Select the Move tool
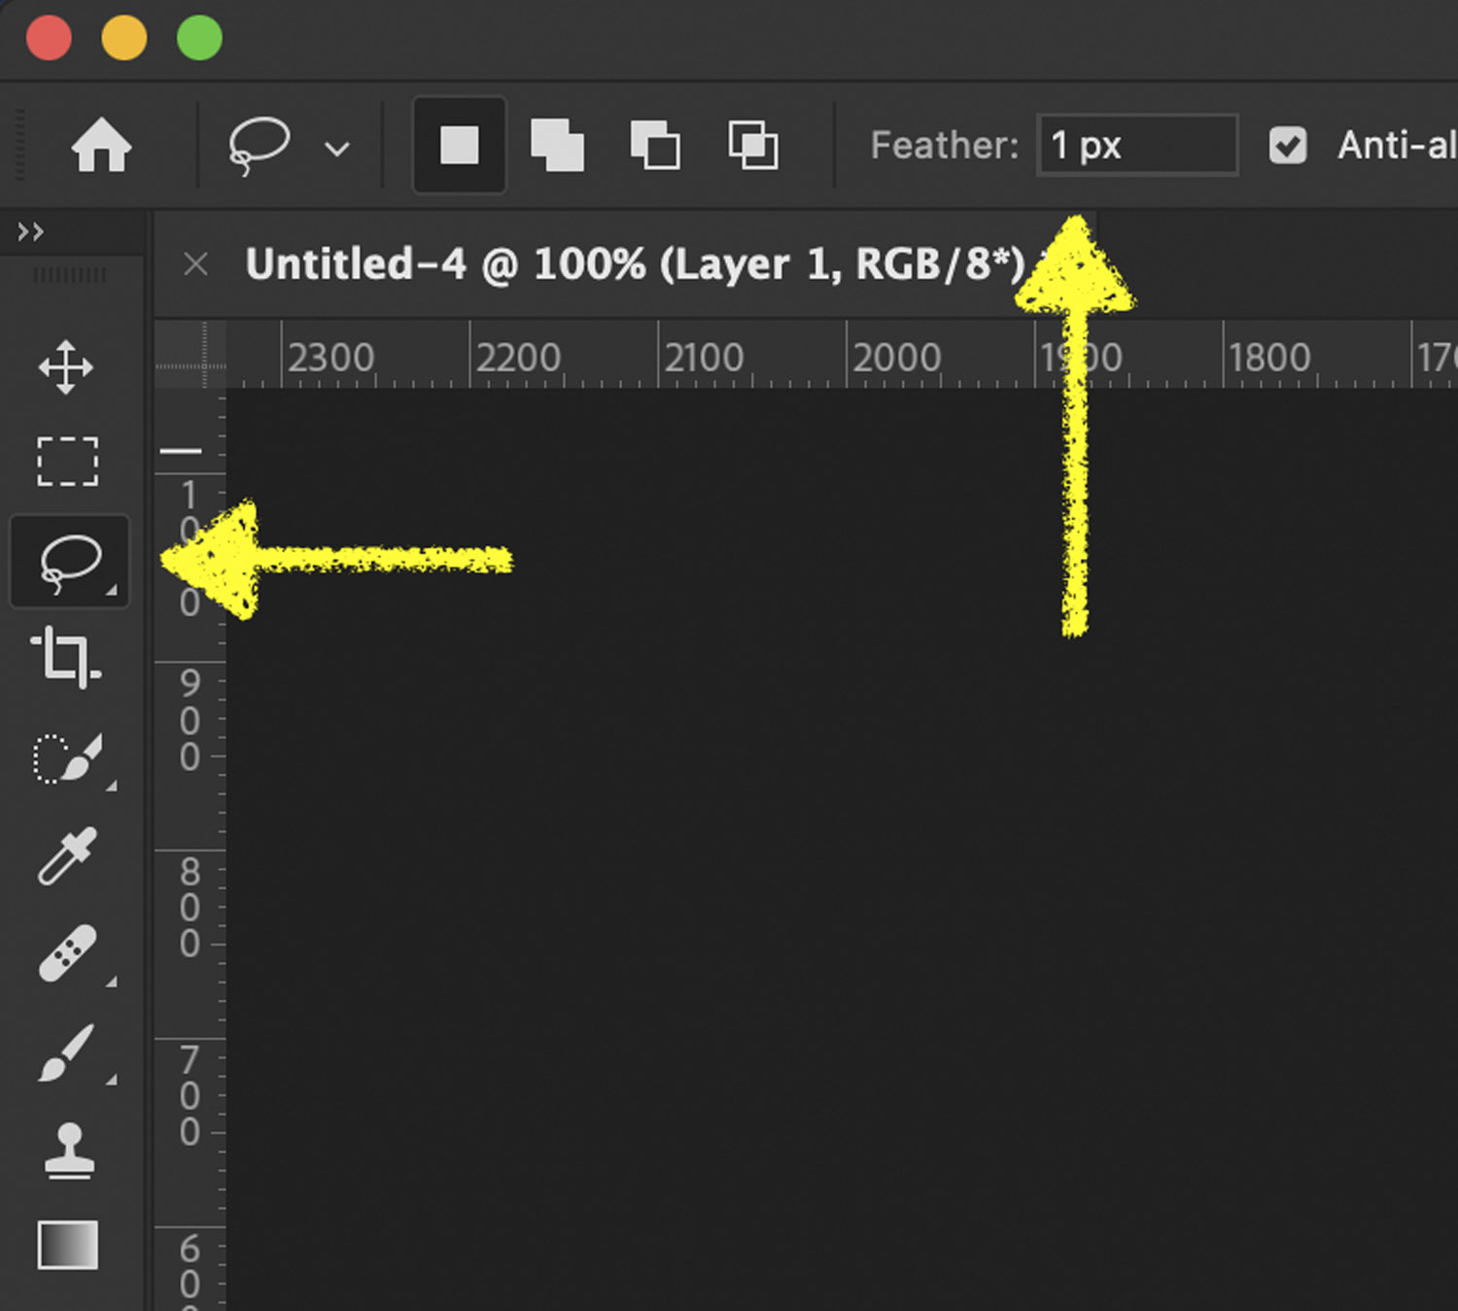Image resolution: width=1458 pixels, height=1311 pixels. [x=66, y=367]
